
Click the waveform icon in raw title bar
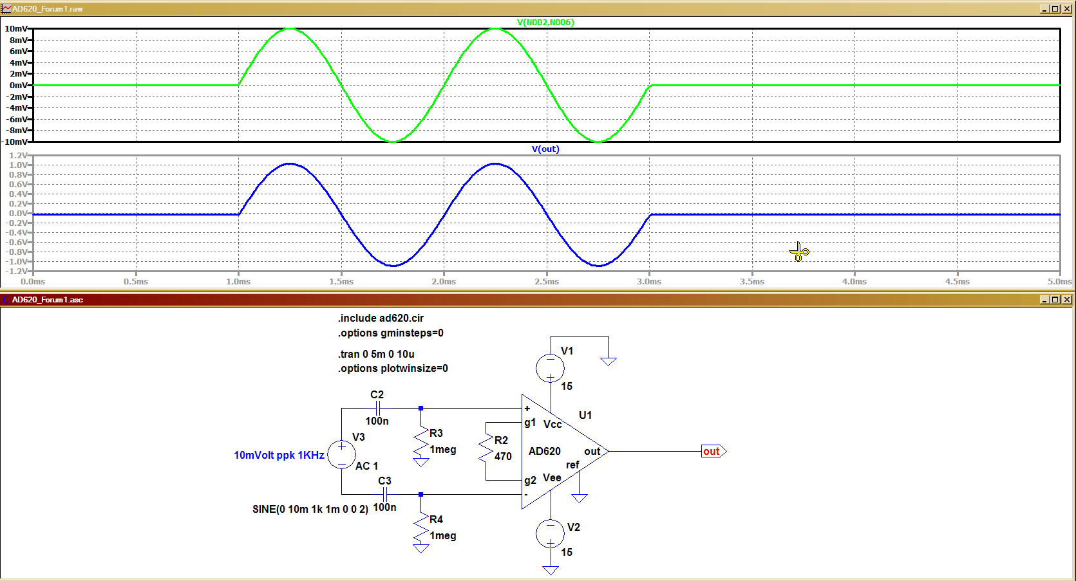point(6,8)
